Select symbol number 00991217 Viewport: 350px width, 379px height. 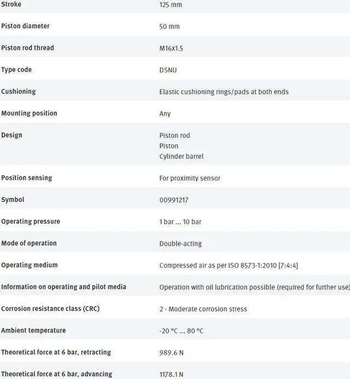click(x=174, y=200)
